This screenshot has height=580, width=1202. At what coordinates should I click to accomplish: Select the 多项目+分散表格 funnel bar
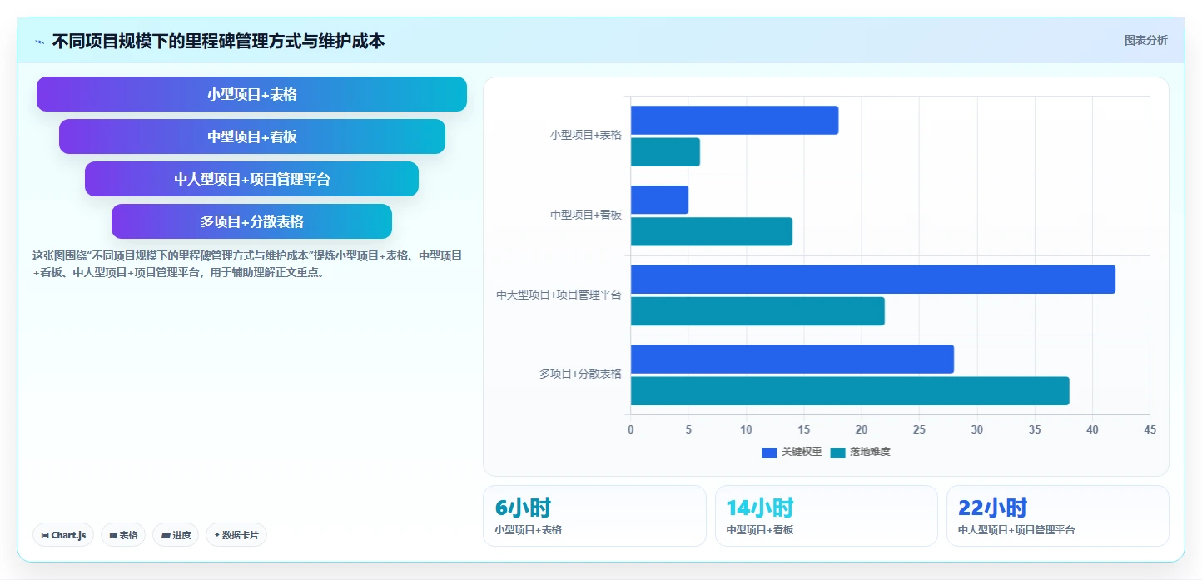(x=251, y=221)
